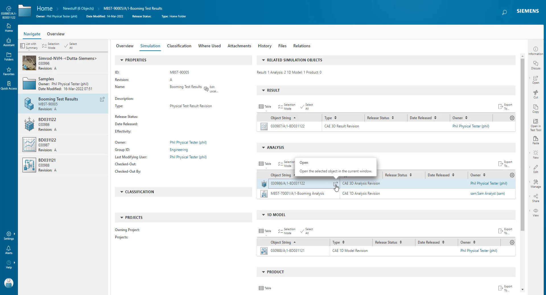The height and width of the screenshot is (295, 546).
Task: Select the Simrod-NVH item thumbnail
Action: pos(29,63)
